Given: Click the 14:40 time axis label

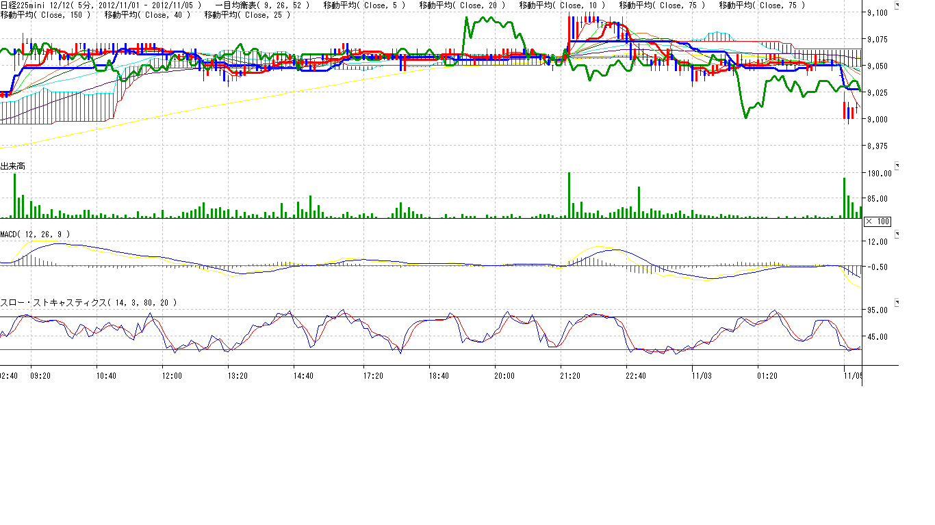Looking at the screenshot, I should coord(303,375).
